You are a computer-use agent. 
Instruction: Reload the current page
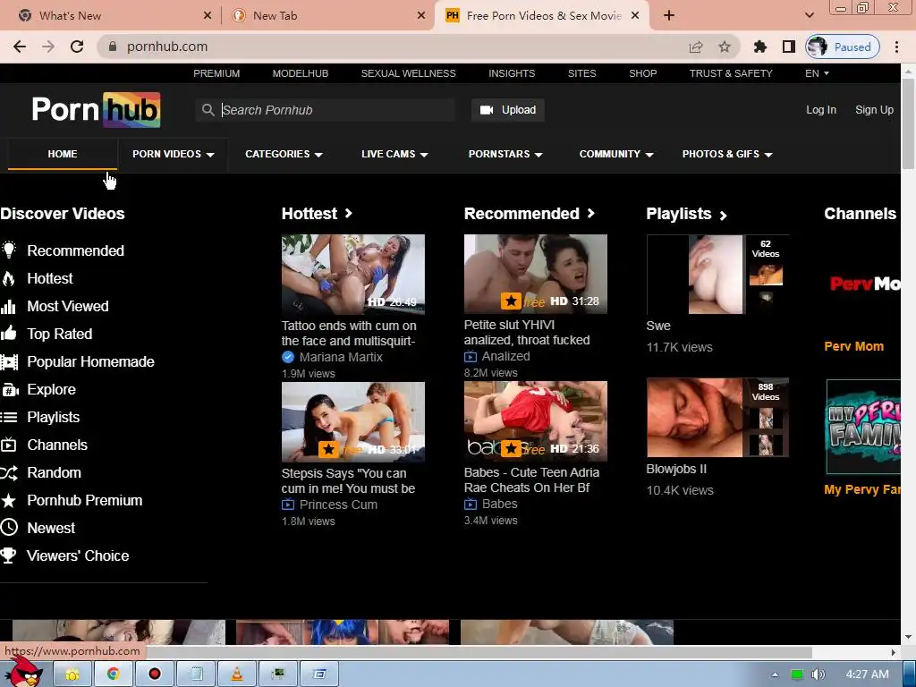(x=77, y=47)
